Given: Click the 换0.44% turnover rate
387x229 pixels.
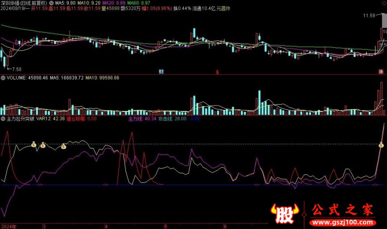Looking at the screenshot, I should pyautogui.click(x=182, y=9).
